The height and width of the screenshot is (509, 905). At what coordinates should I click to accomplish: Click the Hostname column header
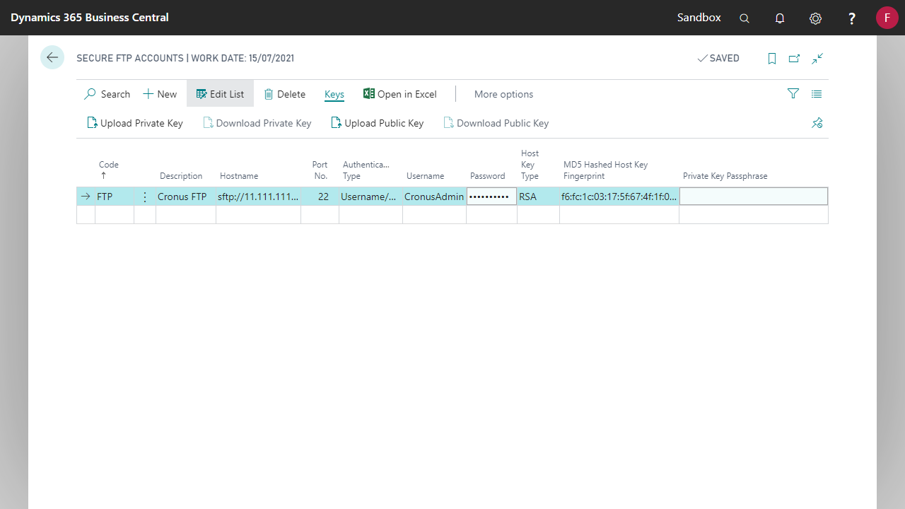tap(239, 176)
